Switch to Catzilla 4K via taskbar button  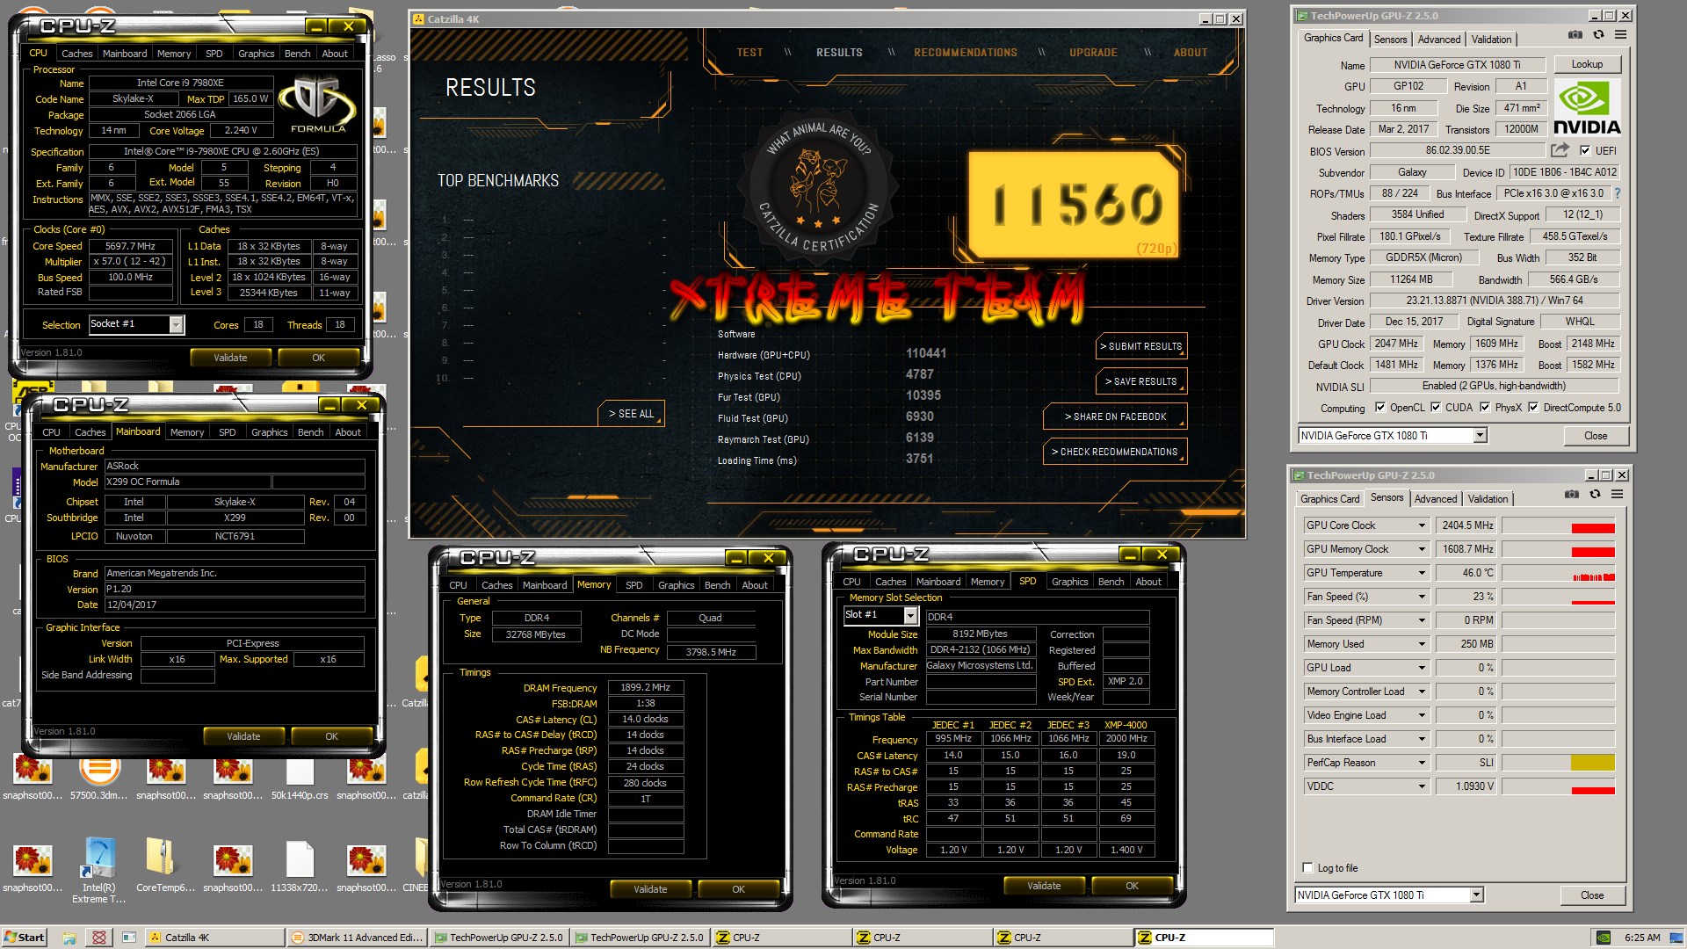(213, 938)
